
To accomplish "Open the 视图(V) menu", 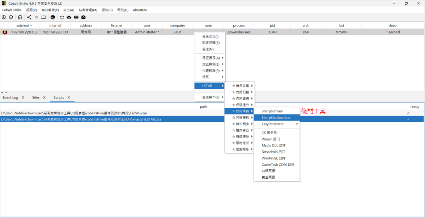I will point(31,10).
